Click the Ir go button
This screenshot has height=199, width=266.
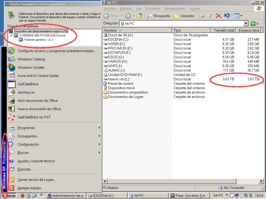(255, 24)
